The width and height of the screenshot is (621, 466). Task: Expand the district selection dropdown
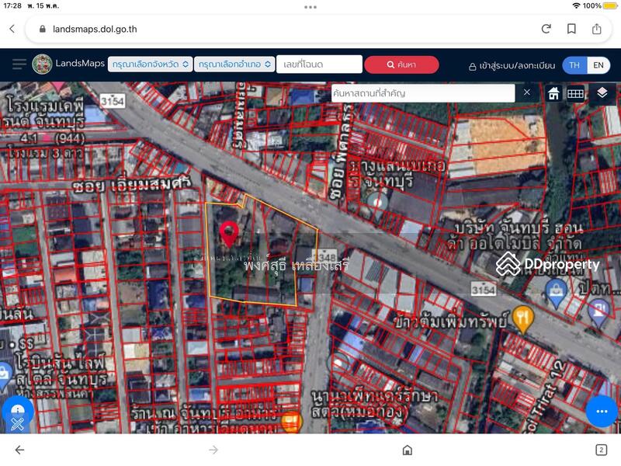point(235,64)
